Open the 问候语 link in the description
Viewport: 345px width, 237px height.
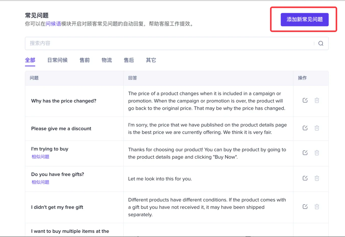(53, 24)
